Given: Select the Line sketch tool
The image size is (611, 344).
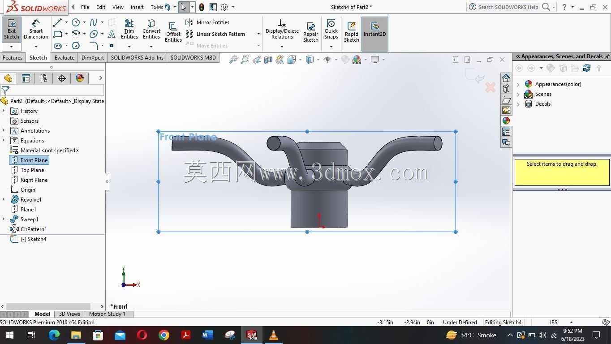Looking at the screenshot, I should tap(58, 22).
